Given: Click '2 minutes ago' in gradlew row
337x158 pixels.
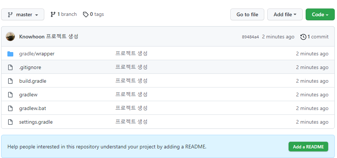Looking at the screenshot, I should pyautogui.click(x=312, y=95).
